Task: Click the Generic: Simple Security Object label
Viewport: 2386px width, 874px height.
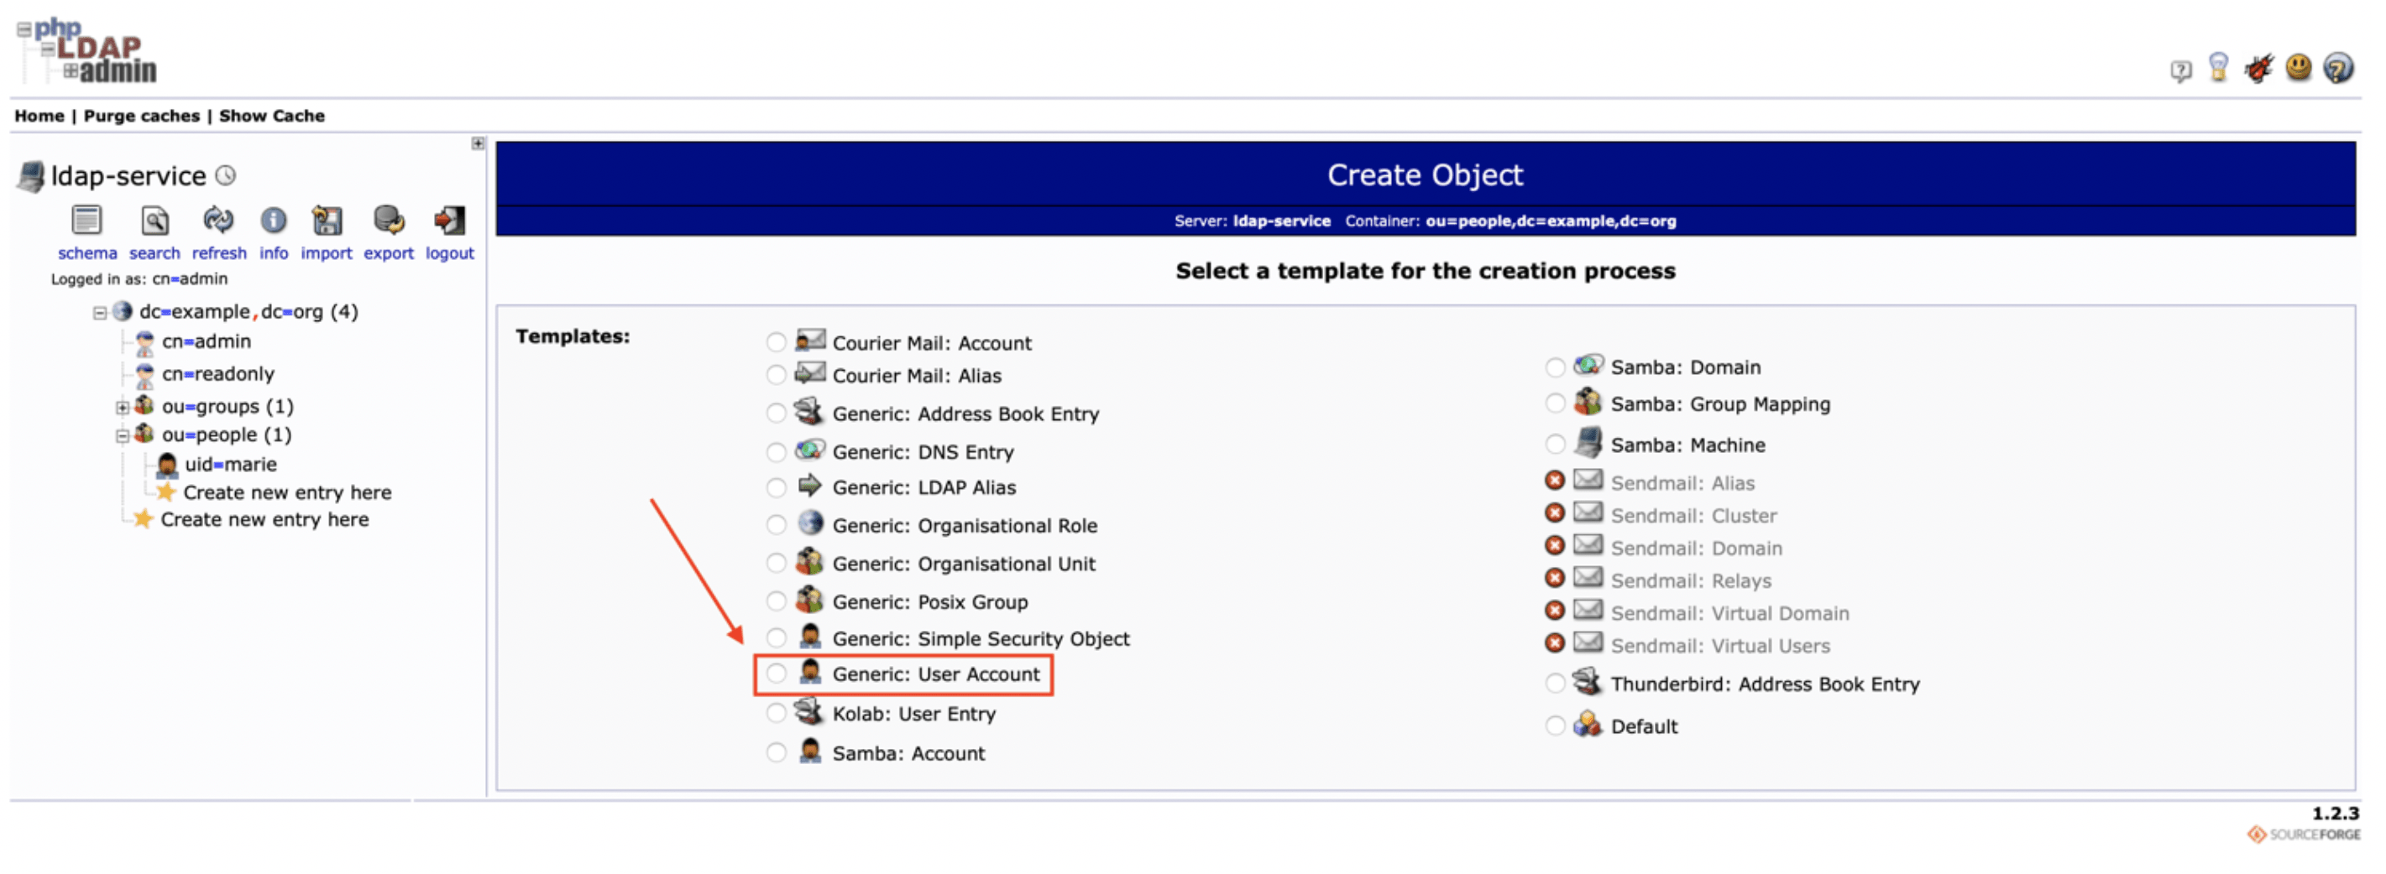Action: [x=981, y=639]
